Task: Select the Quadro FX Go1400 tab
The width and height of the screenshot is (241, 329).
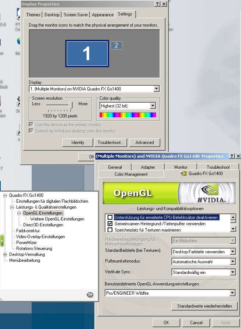Action: pyautogui.click(x=202, y=173)
